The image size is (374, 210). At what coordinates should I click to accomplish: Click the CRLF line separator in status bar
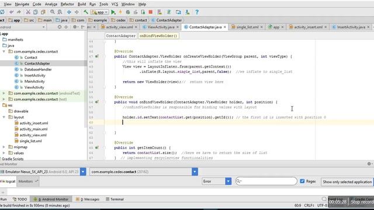[x=309, y=205]
